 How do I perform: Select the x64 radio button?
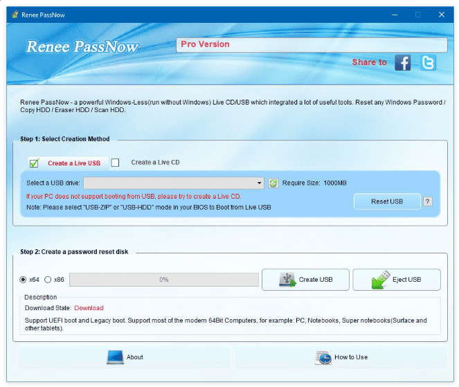click(23, 280)
